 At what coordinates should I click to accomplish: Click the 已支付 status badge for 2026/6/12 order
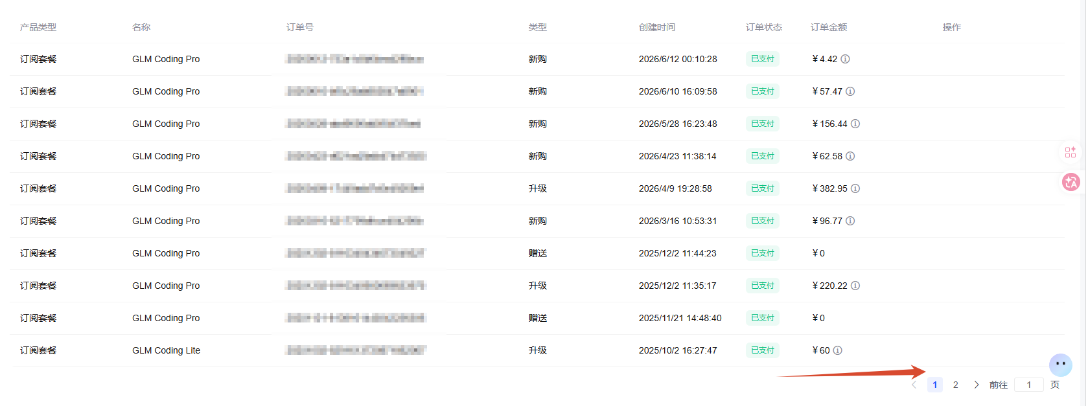(x=763, y=59)
